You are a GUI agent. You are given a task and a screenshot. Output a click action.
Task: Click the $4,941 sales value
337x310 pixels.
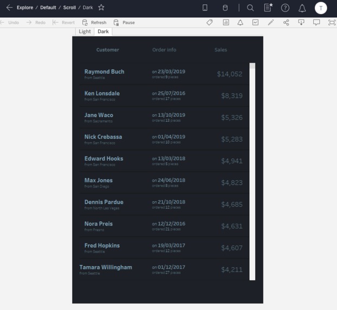click(232, 161)
